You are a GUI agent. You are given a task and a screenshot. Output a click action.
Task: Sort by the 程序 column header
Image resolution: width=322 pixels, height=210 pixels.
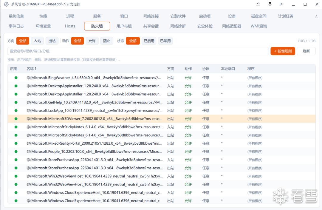point(251,69)
